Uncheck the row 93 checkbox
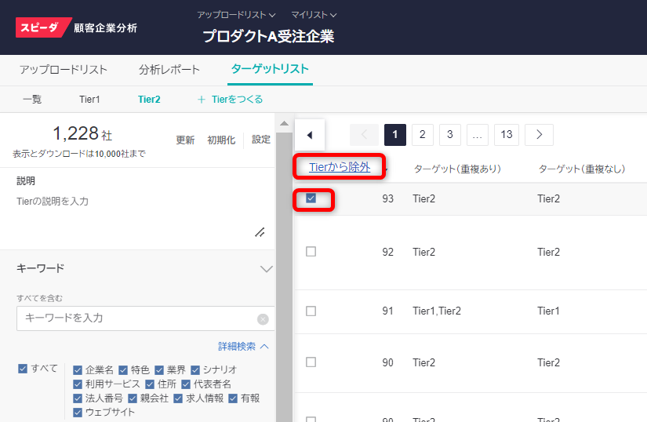 [311, 198]
